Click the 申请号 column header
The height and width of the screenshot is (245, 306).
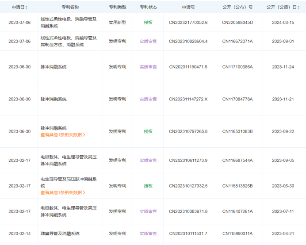coord(188,8)
